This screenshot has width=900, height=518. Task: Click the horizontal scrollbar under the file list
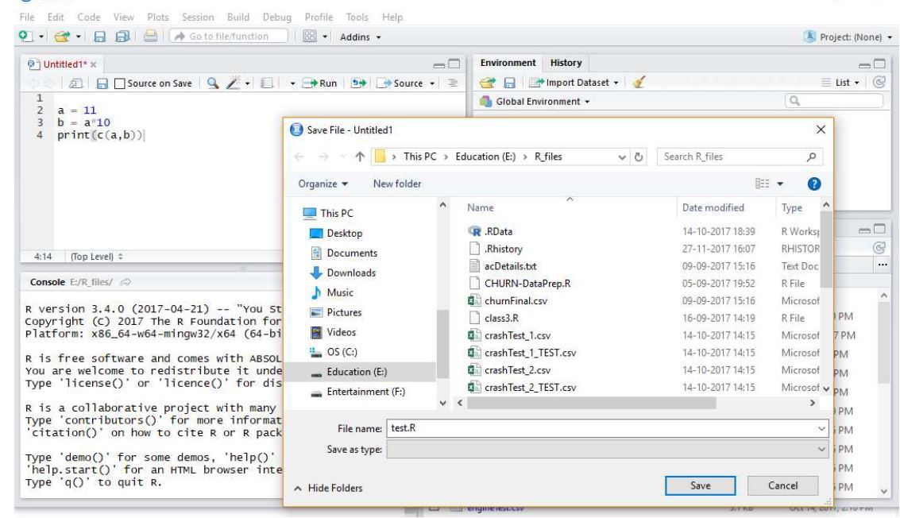pos(591,403)
